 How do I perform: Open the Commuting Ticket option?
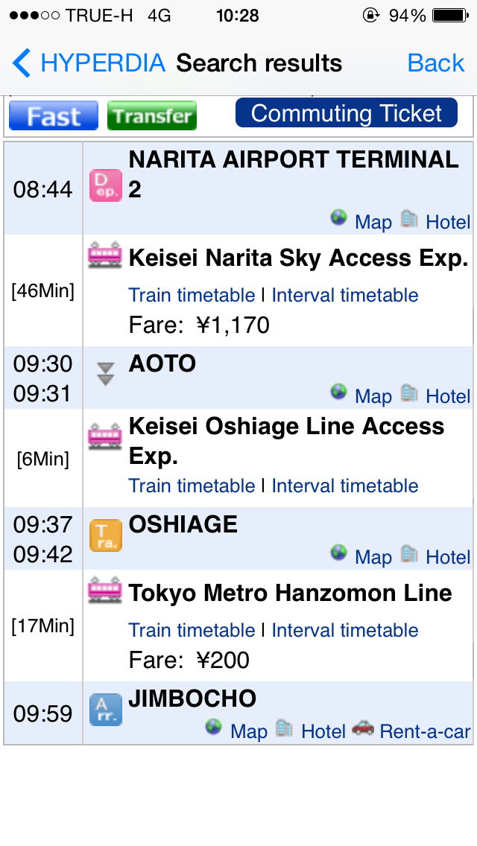click(x=347, y=112)
